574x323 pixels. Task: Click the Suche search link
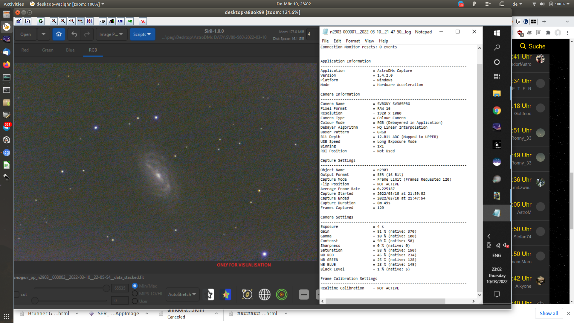pos(533,46)
